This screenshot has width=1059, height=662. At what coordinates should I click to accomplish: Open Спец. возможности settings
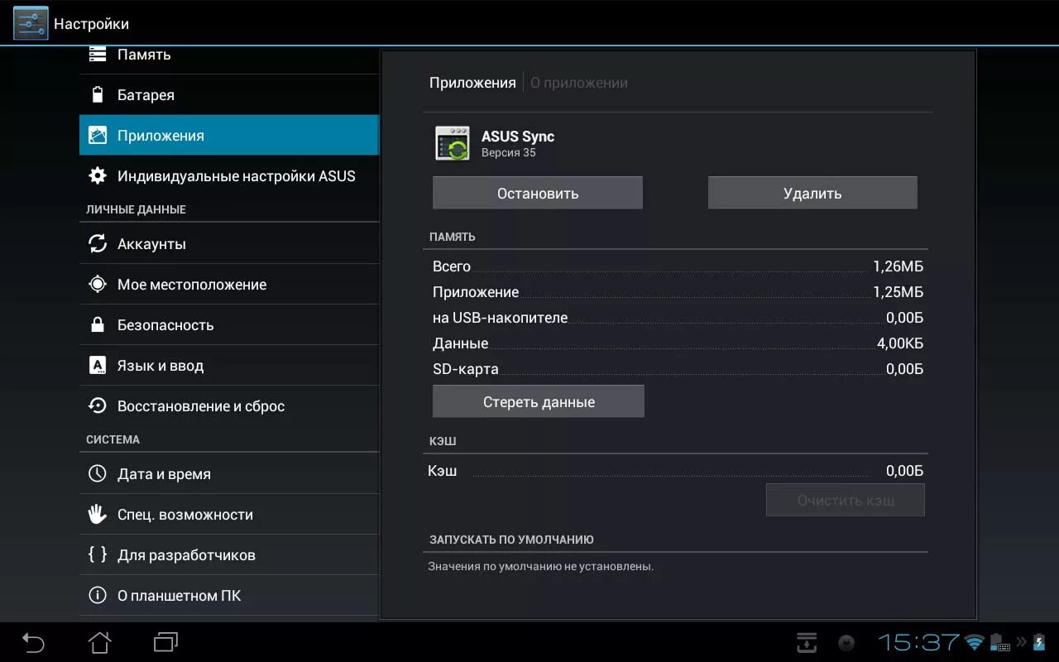pyautogui.click(x=229, y=515)
